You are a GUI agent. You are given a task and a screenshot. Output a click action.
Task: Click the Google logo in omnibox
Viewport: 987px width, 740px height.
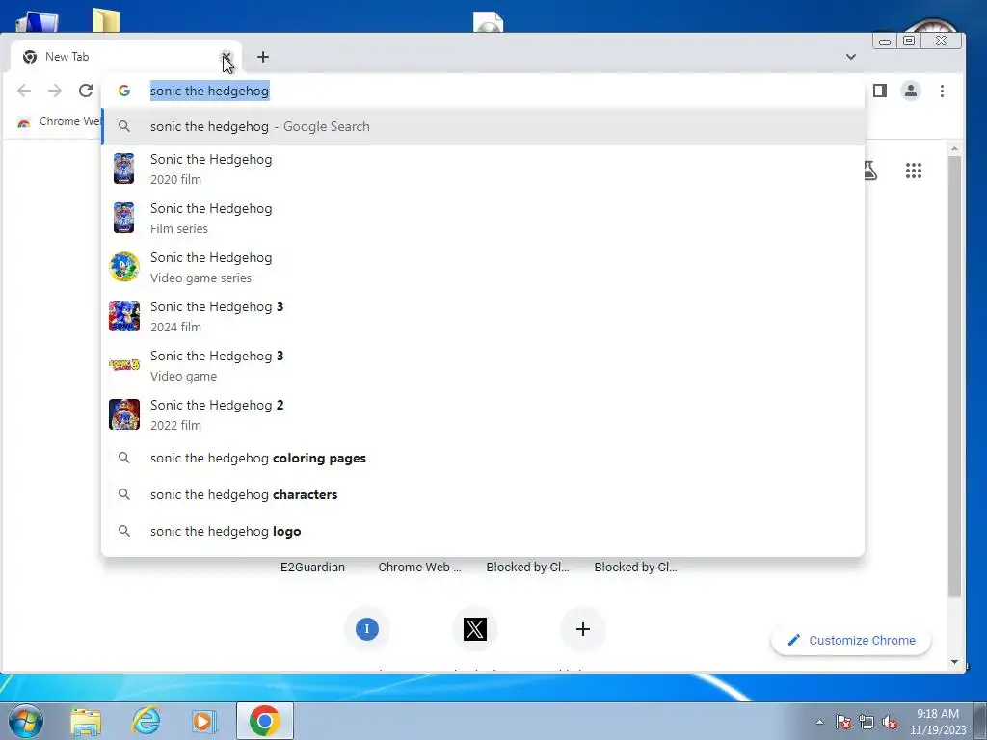coord(124,91)
